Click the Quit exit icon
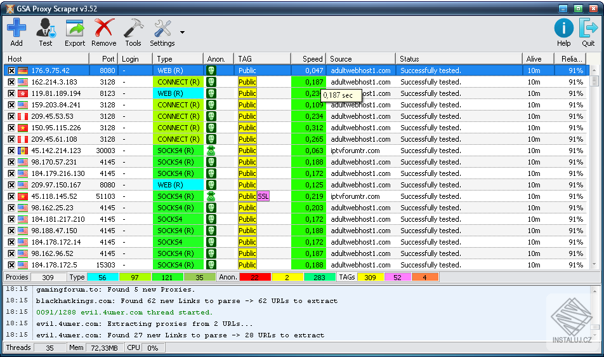 coord(588,29)
